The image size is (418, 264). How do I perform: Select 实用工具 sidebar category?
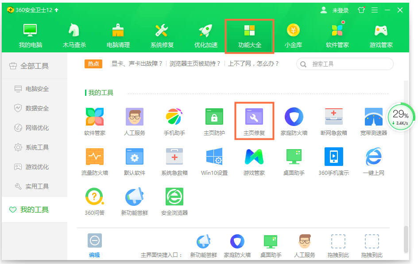[x=35, y=186]
